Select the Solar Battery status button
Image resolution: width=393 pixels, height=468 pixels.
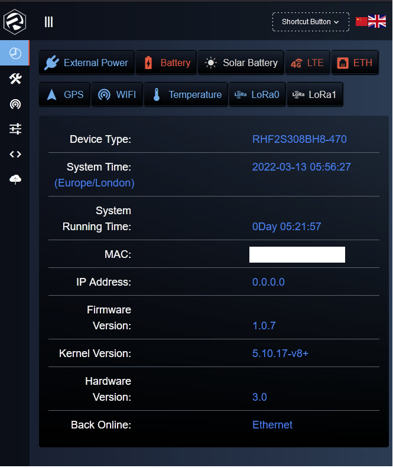(x=241, y=63)
